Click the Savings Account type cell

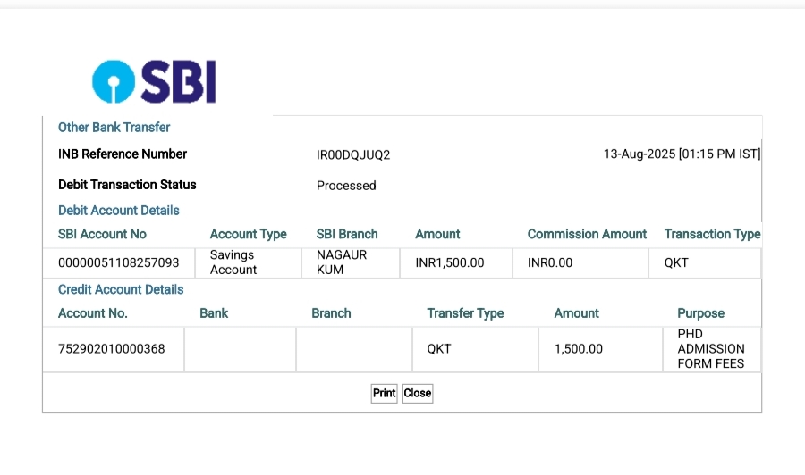233,262
